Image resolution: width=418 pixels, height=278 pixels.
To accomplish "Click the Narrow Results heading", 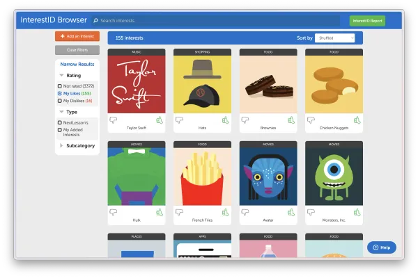I will pyautogui.click(x=77, y=64).
